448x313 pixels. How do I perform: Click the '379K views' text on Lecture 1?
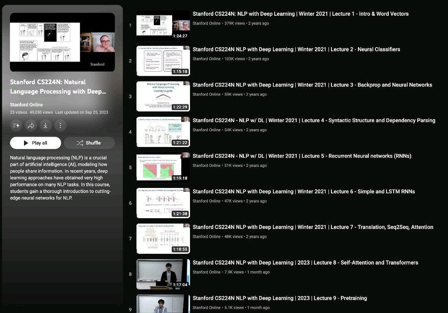pos(234,23)
